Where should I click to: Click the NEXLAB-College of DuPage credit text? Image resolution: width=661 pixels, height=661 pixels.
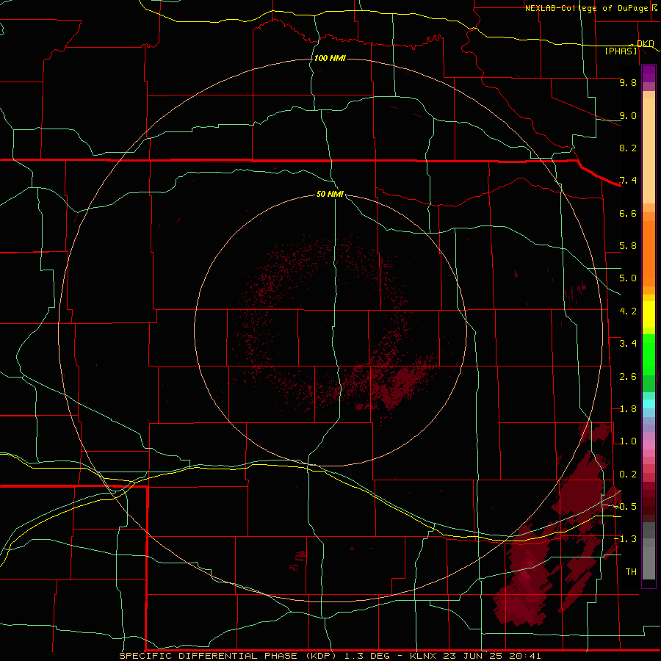(x=586, y=8)
